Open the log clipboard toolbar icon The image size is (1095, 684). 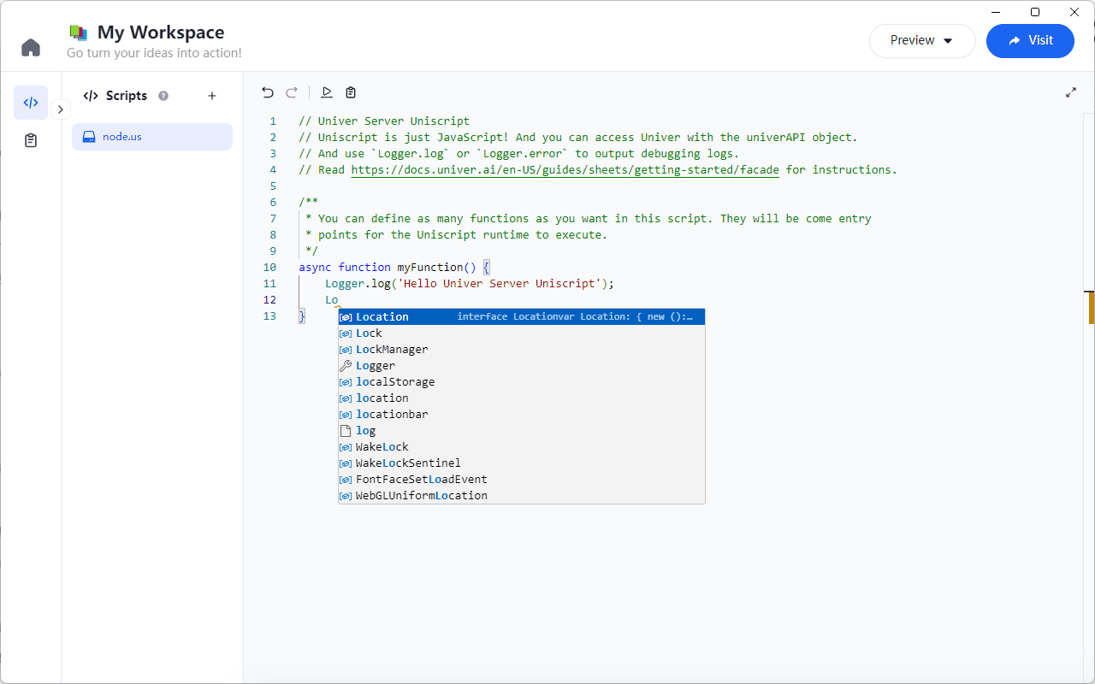[x=351, y=92]
